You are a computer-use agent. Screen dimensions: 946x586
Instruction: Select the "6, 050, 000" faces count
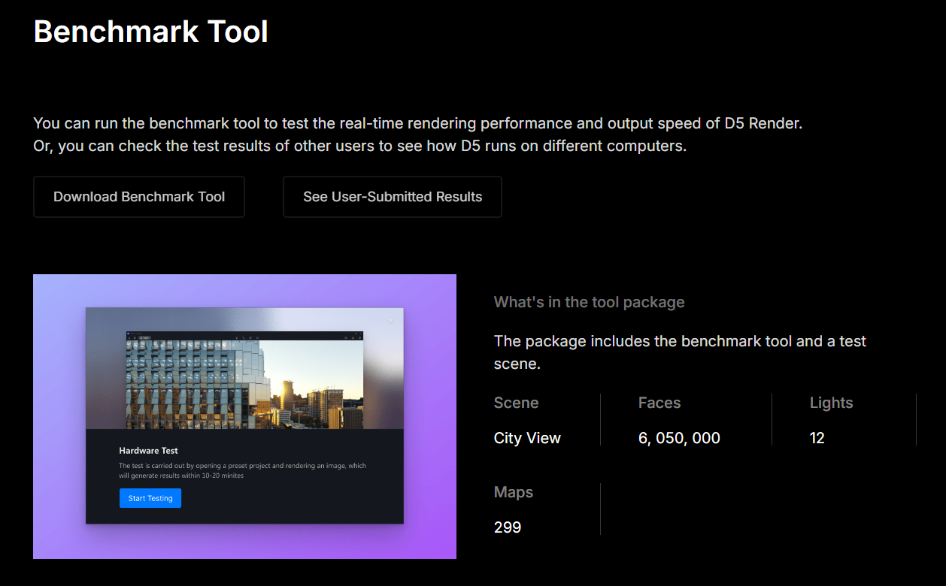679,438
